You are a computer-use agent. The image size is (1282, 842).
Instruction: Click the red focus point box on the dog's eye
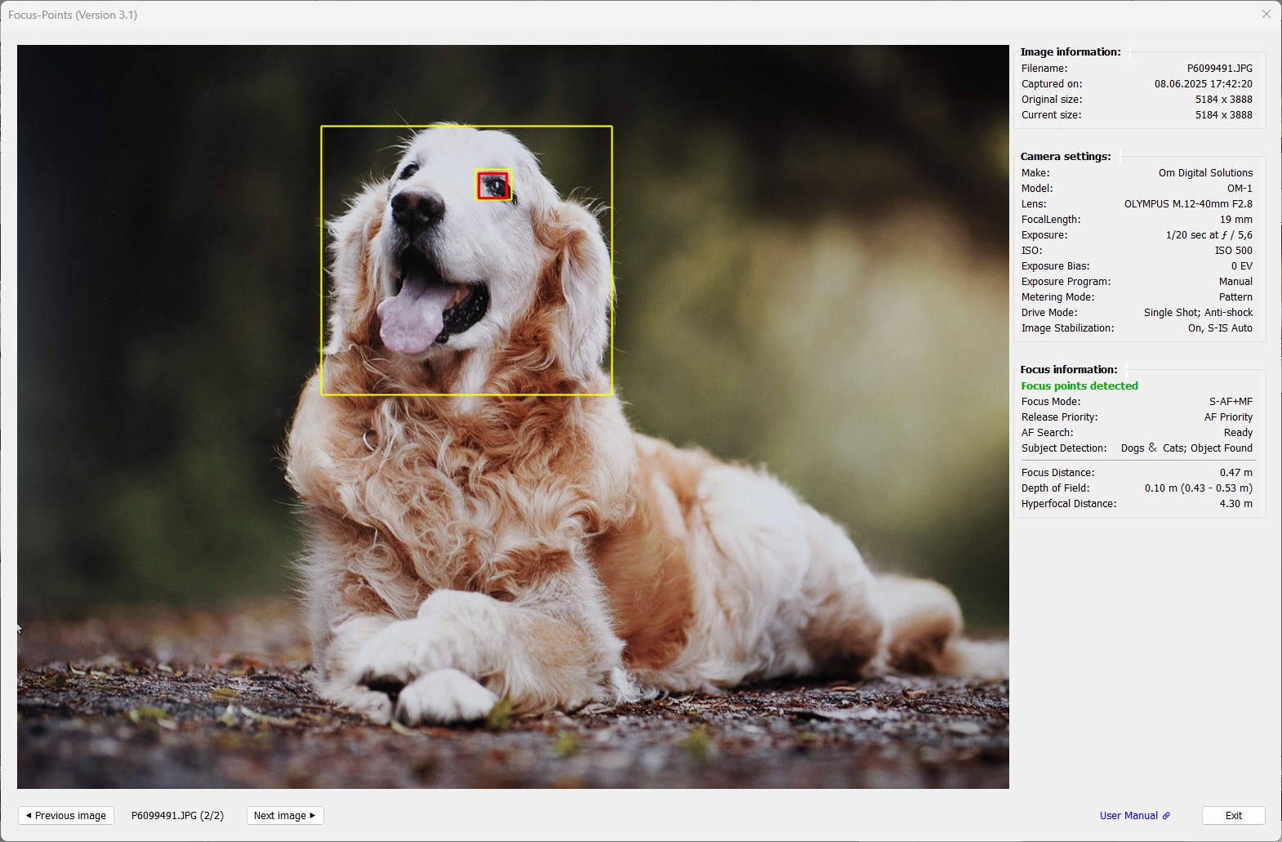[x=492, y=185]
